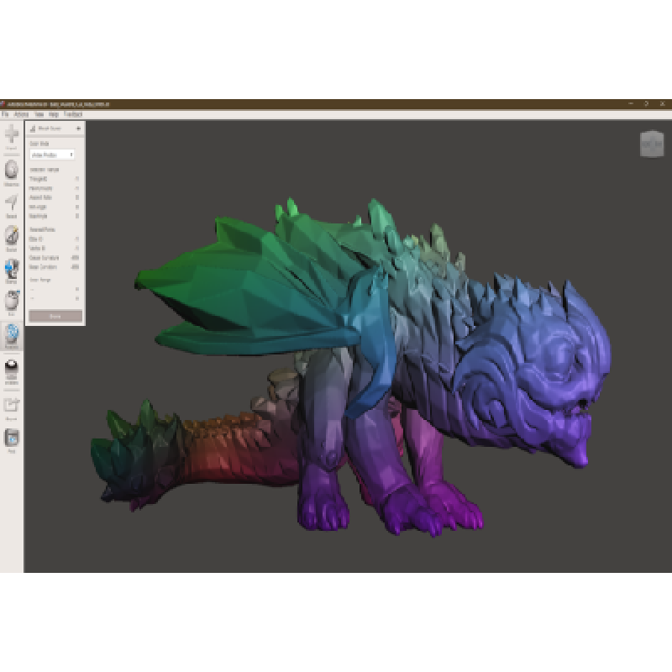Open the Feedback menu
This screenshot has width=672, height=672.
[73, 113]
